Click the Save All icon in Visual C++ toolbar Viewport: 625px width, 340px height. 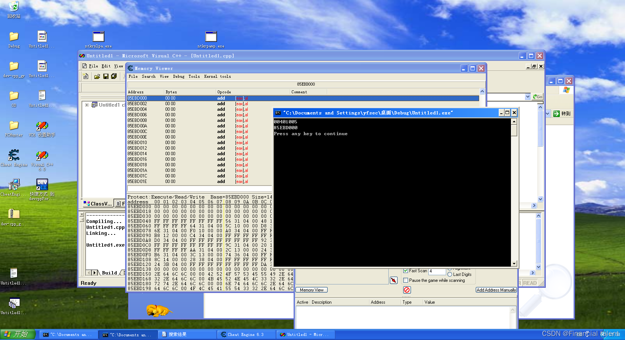(x=114, y=76)
